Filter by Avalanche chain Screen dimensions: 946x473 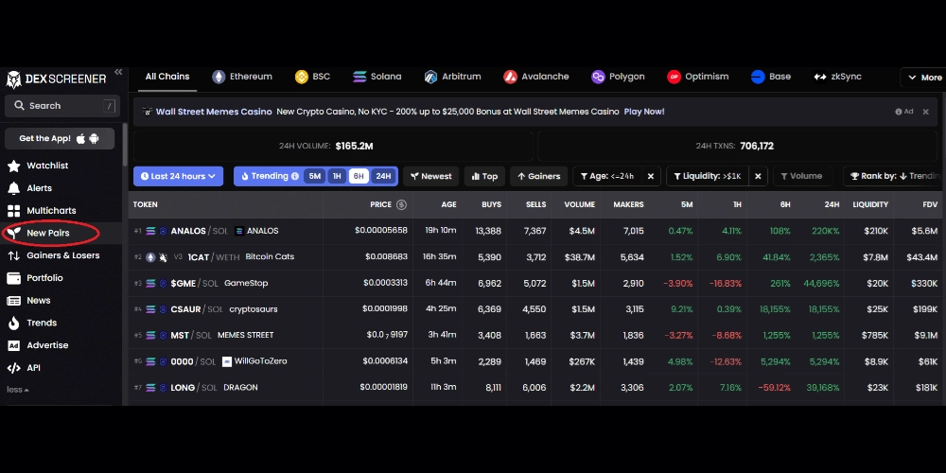[x=536, y=77]
